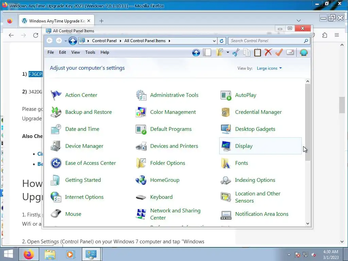Open the Firefox hamburger menu
Image resolution: width=348 pixels, height=261 pixels.
pyautogui.click(x=337, y=35)
